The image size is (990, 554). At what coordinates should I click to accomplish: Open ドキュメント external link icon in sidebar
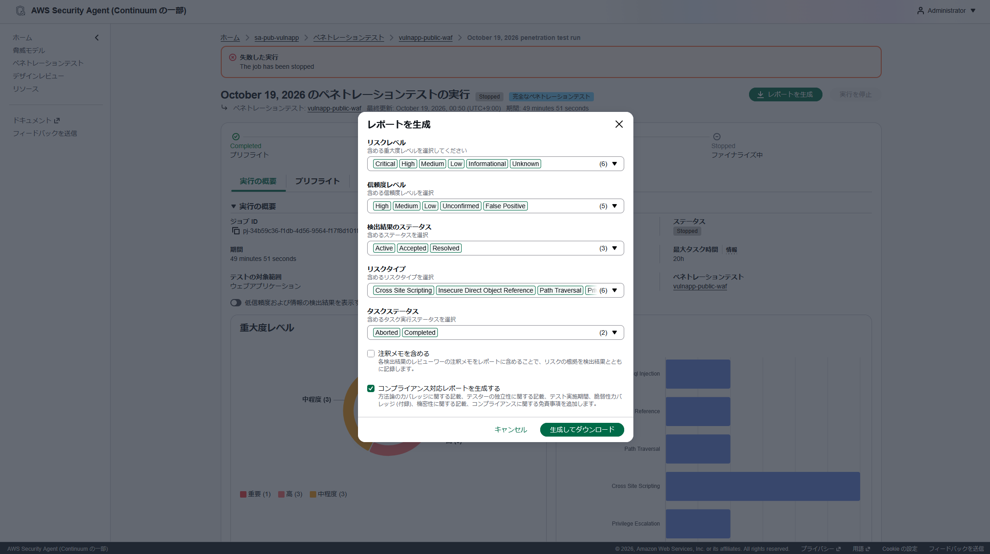57,121
